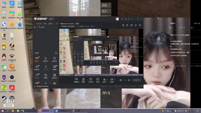Open the mode dropdown beside the logo
Screen dimensions: 201x113
(51, 19)
